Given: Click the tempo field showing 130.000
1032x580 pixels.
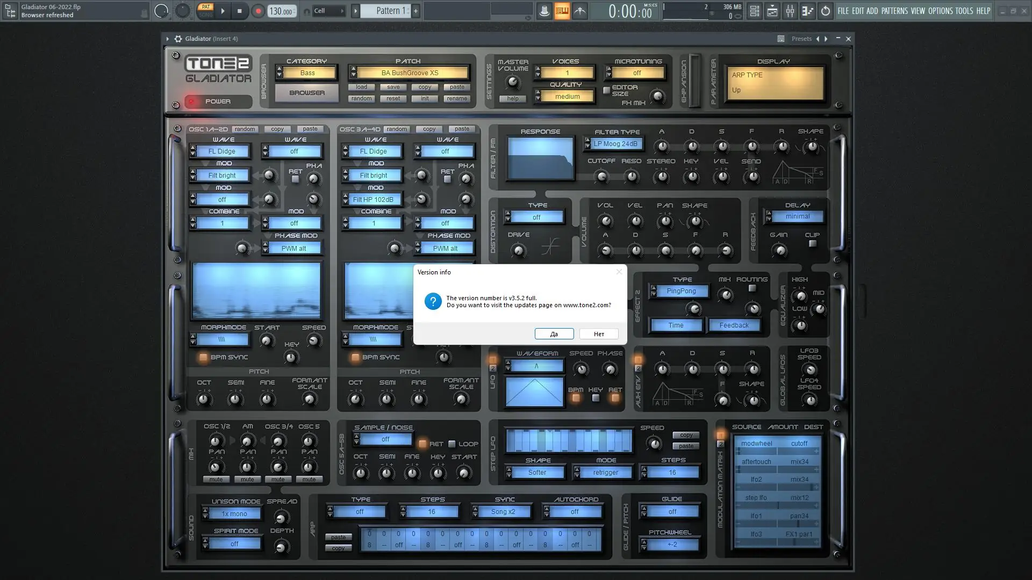Looking at the screenshot, I should [281, 11].
